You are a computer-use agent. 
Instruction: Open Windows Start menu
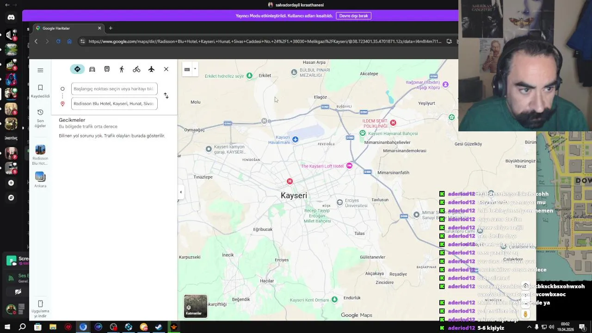pos(7,327)
